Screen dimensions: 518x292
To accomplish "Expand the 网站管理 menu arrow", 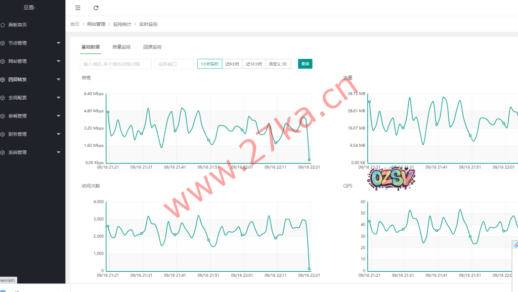I will (59, 61).
